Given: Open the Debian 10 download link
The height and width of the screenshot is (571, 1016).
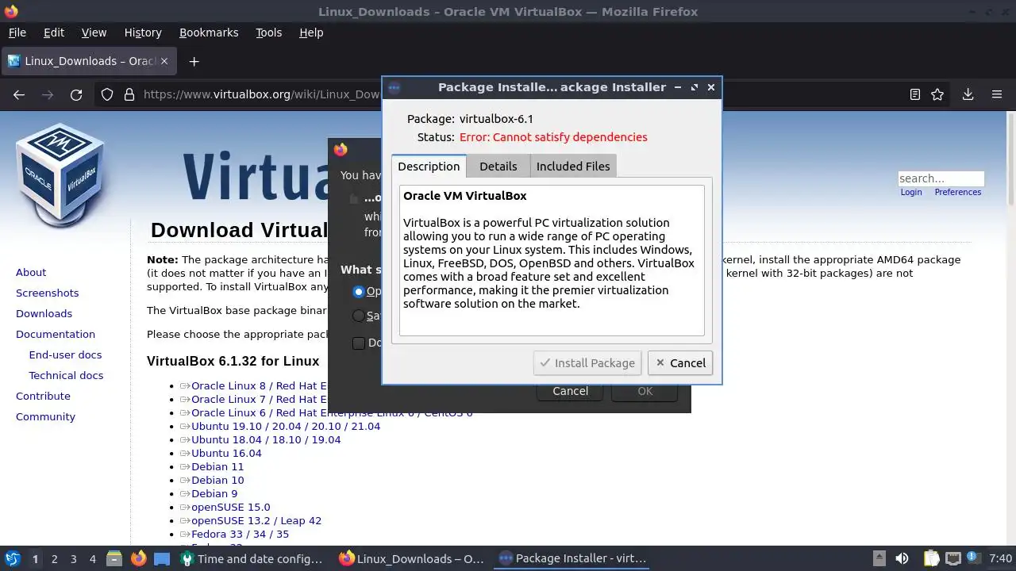Looking at the screenshot, I should 217,480.
